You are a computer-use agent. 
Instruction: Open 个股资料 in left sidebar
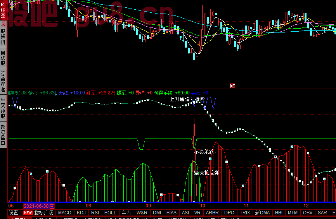tap(3, 34)
